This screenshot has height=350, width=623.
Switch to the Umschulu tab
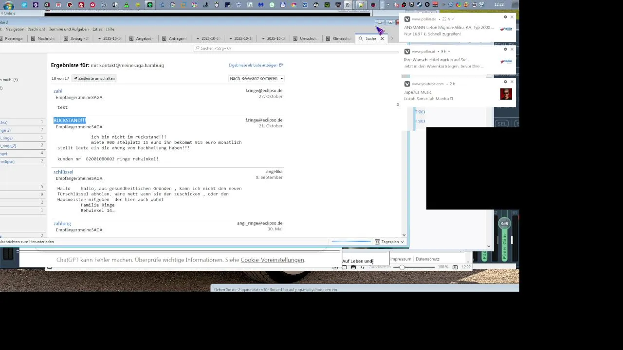307,38
